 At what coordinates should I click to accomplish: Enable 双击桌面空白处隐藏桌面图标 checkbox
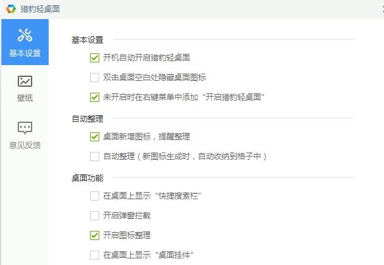(95, 78)
